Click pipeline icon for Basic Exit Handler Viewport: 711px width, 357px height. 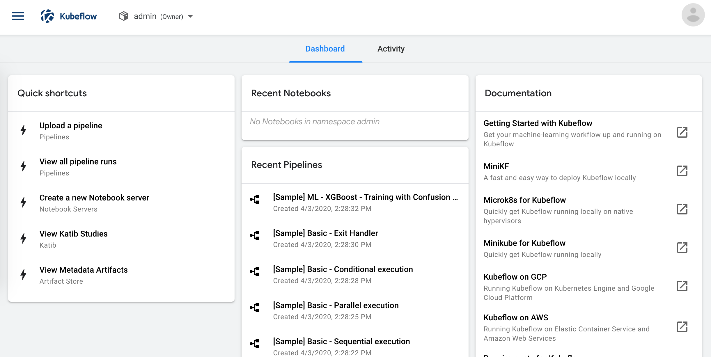click(x=255, y=235)
